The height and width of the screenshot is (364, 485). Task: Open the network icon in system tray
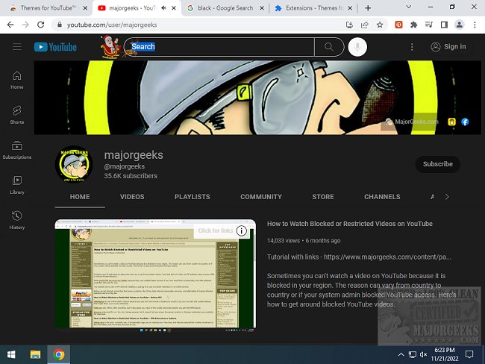click(x=413, y=354)
